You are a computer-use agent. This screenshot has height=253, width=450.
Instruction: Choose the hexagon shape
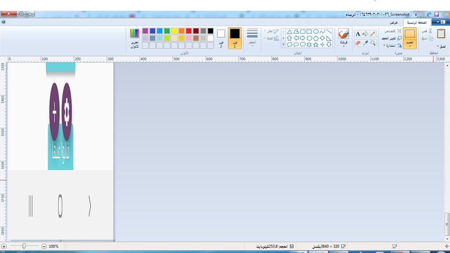pyautogui.click(x=309, y=38)
